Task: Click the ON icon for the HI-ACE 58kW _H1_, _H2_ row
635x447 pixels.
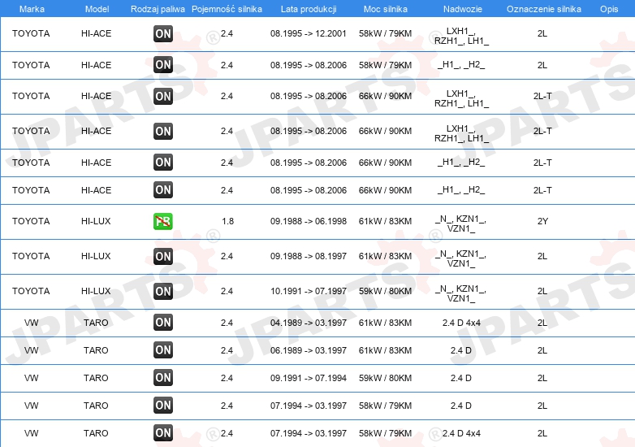Action: click(x=163, y=65)
